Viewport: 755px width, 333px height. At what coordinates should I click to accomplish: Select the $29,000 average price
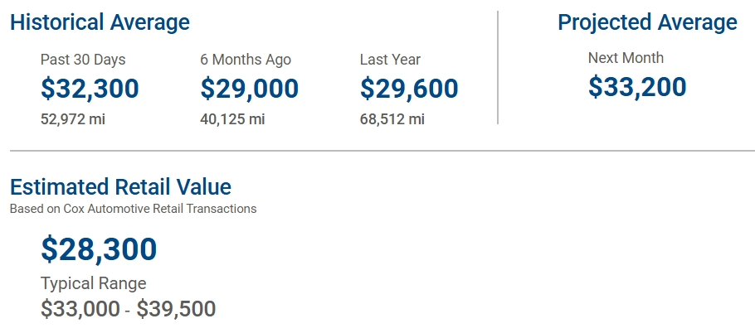pos(249,89)
